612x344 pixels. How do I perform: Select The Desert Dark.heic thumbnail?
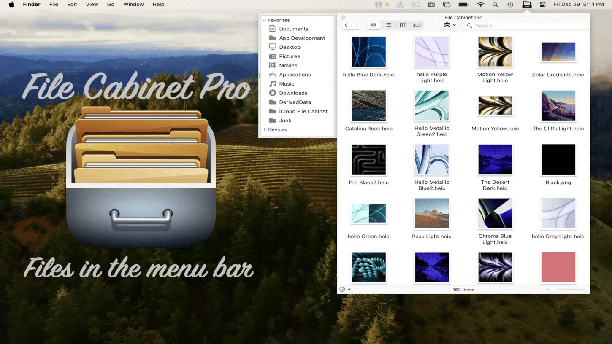[x=495, y=160]
